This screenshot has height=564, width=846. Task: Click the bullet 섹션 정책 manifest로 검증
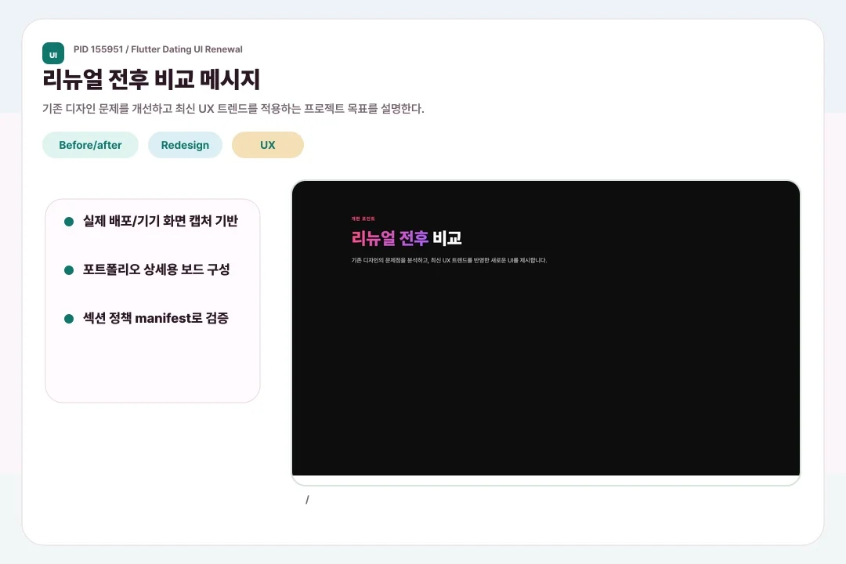point(155,318)
